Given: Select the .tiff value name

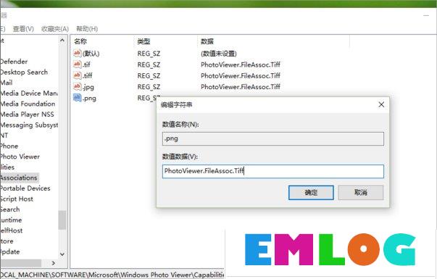Looking at the screenshot, I should point(88,76).
